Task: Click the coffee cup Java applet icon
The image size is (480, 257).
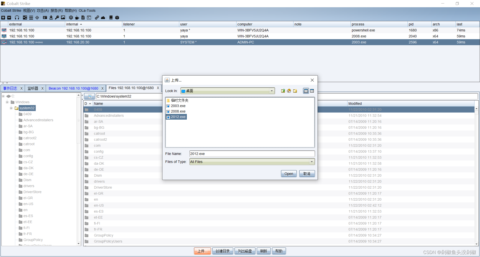Action: (77, 17)
